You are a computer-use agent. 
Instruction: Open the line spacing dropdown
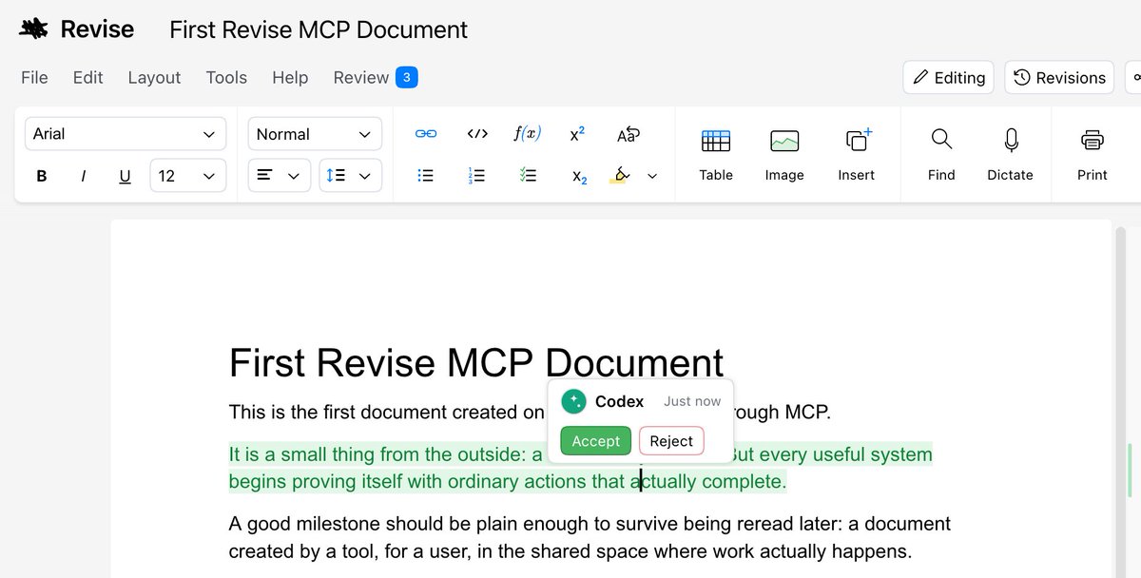[350, 176]
